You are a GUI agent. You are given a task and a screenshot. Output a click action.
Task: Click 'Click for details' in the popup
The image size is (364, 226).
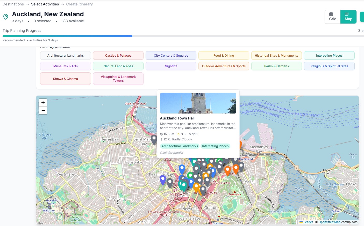point(172,153)
